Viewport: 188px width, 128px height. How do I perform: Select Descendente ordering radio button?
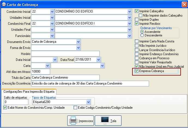[142, 35]
